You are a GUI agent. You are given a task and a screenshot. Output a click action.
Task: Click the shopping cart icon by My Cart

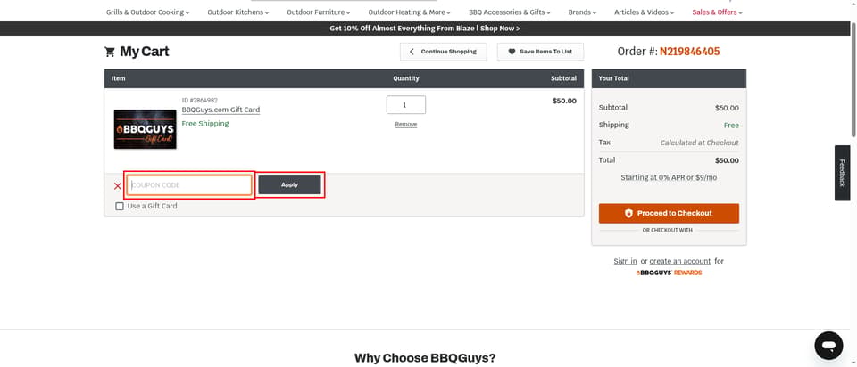(110, 52)
